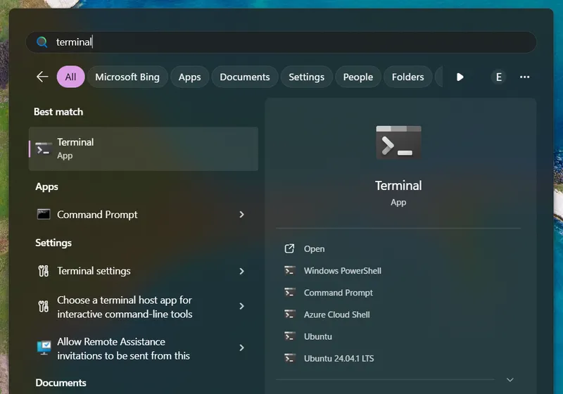
Task: Expand more Terminal actions with down chevron
Action: click(x=510, y=380)
